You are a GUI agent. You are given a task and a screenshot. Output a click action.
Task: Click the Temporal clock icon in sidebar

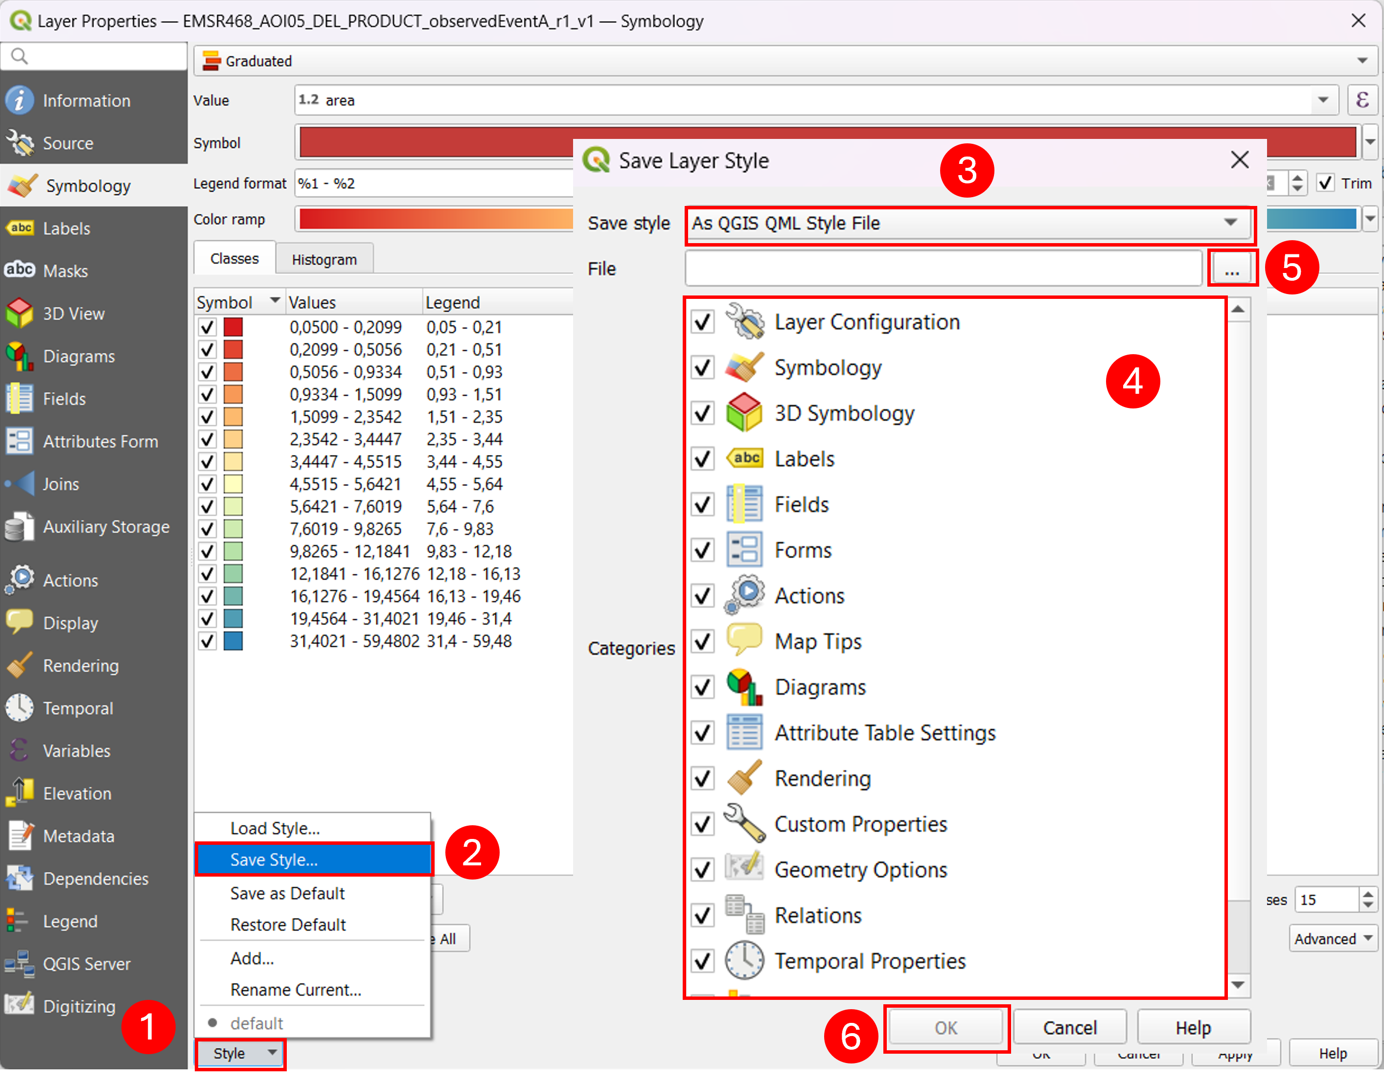coord(20,708)
